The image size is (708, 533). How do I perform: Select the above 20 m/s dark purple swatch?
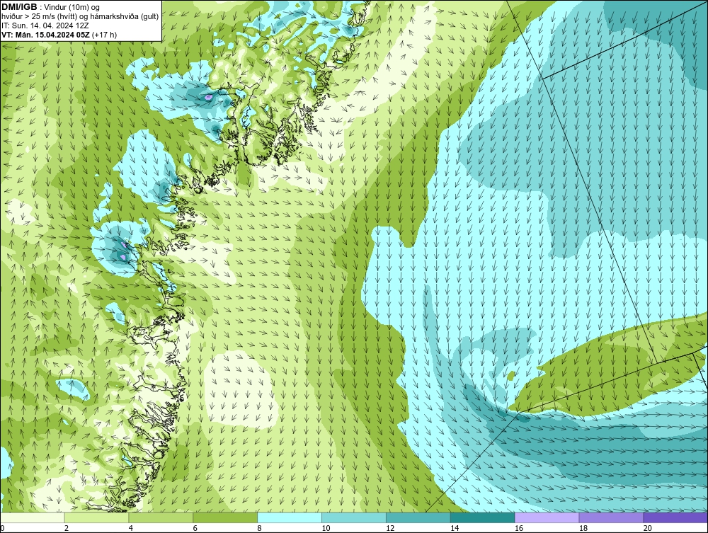point(675,517)
